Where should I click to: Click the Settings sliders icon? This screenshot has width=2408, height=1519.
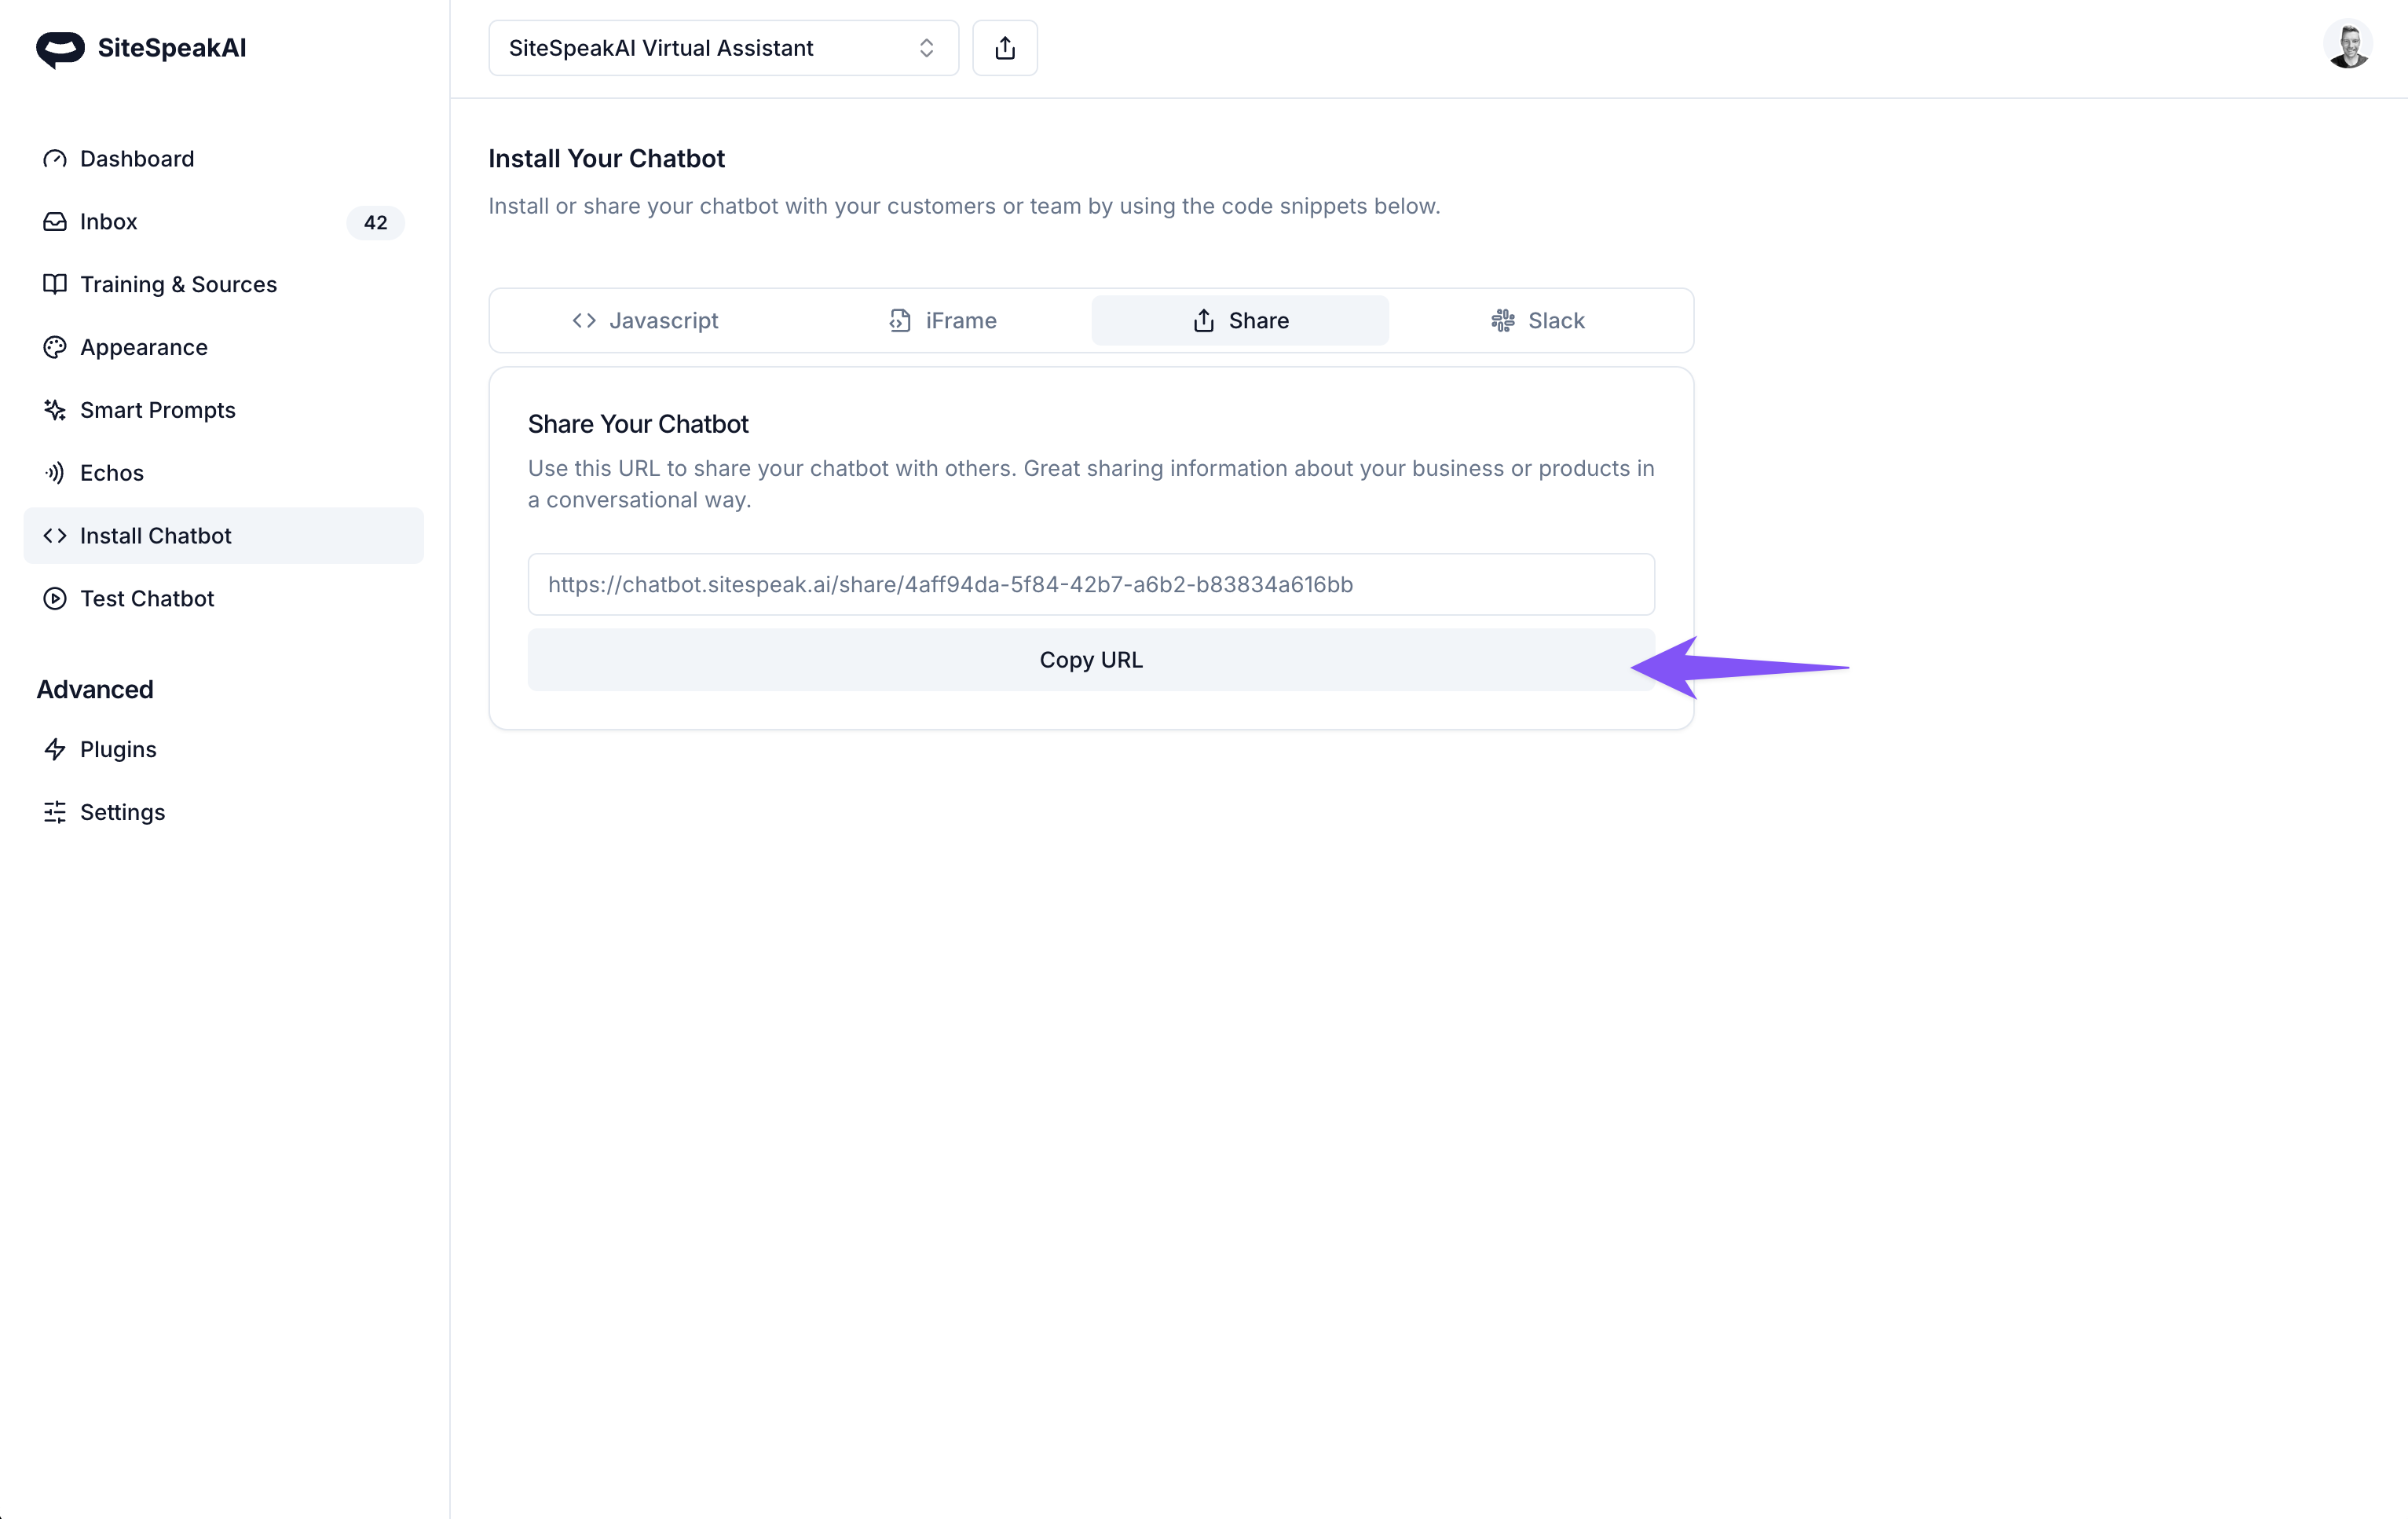pyautogui.click(x=55, y=812)
